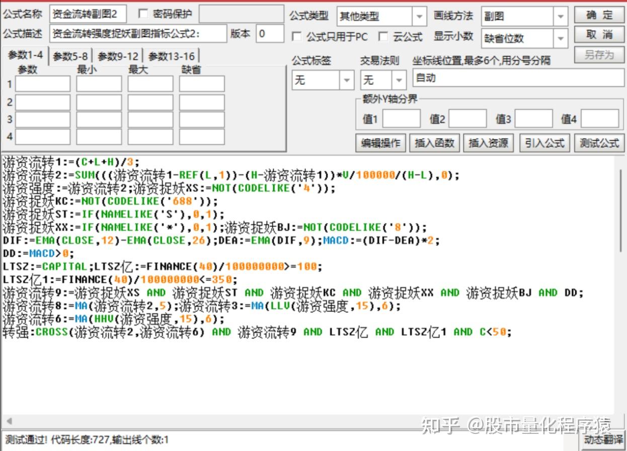Click row 4 缺省 field
The image size is (627, 451).
[x=202, y=136]
